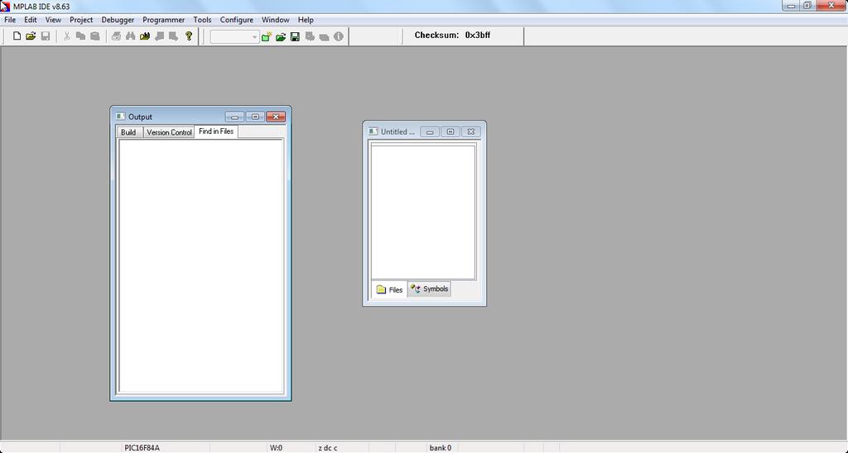The image size is (848, 453).
Task: Select the Files tab in project window
Action: point(389,289)
